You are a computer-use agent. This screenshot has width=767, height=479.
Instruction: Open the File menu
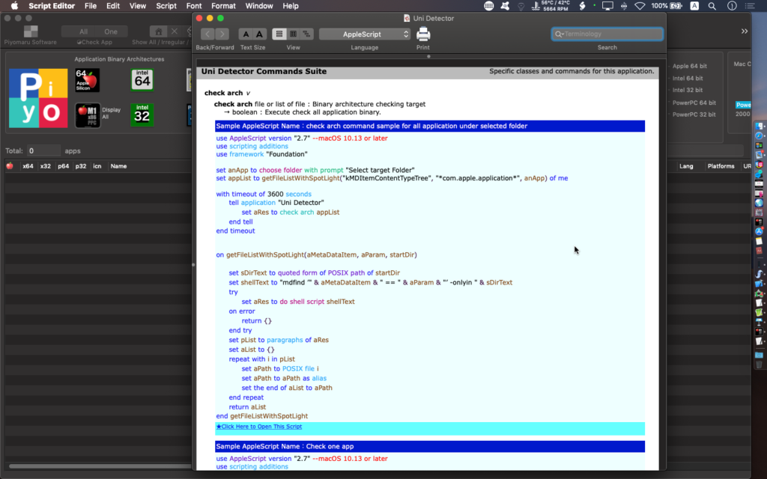[x=91, y=6]
